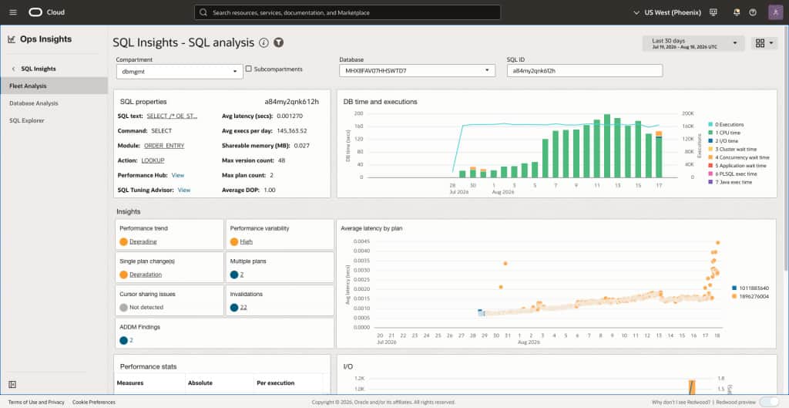Toggle the CPU time legend entry
The image size is (789, 408).
tap(724, 133)
